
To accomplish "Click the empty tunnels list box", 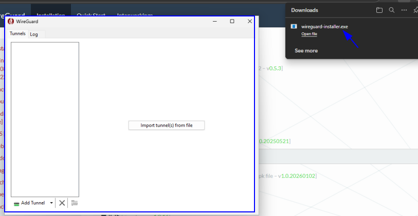I will pyautogui.click(x=45, y=119).
